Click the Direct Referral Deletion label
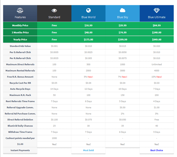Viewport: 177px width, 157px height. point(20,120)
